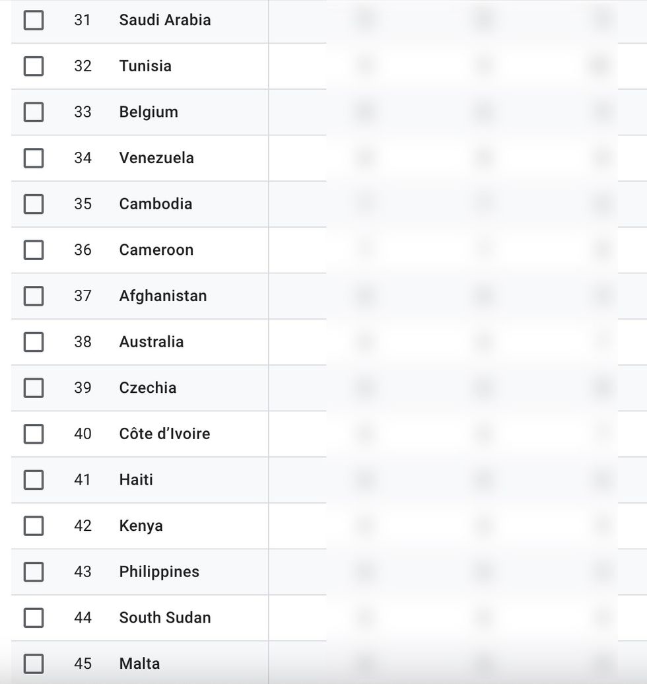
Task: Tick the Afghanistan row checkbox
Action: [x=34, y=296]
